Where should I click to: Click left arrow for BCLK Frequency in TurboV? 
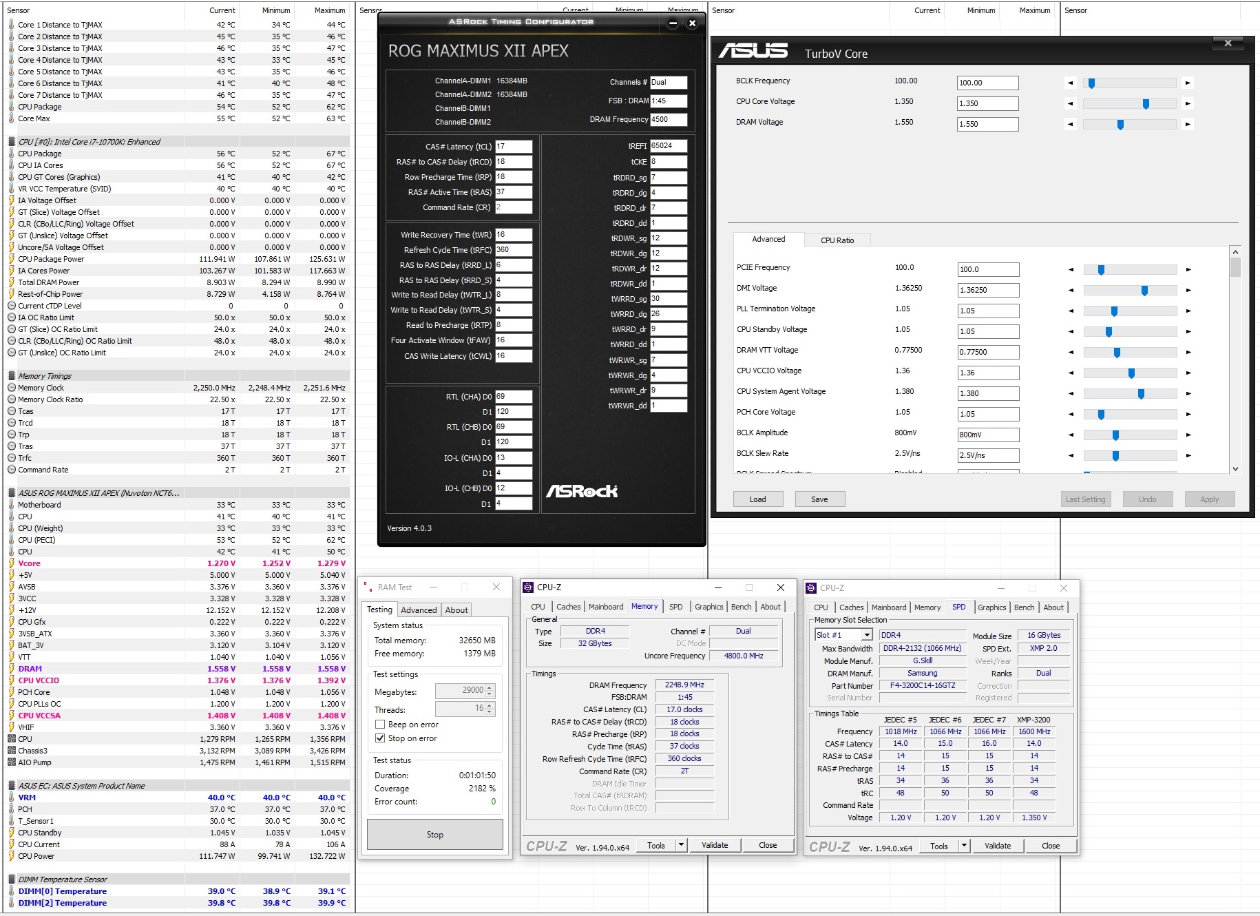coord(1070,83)
